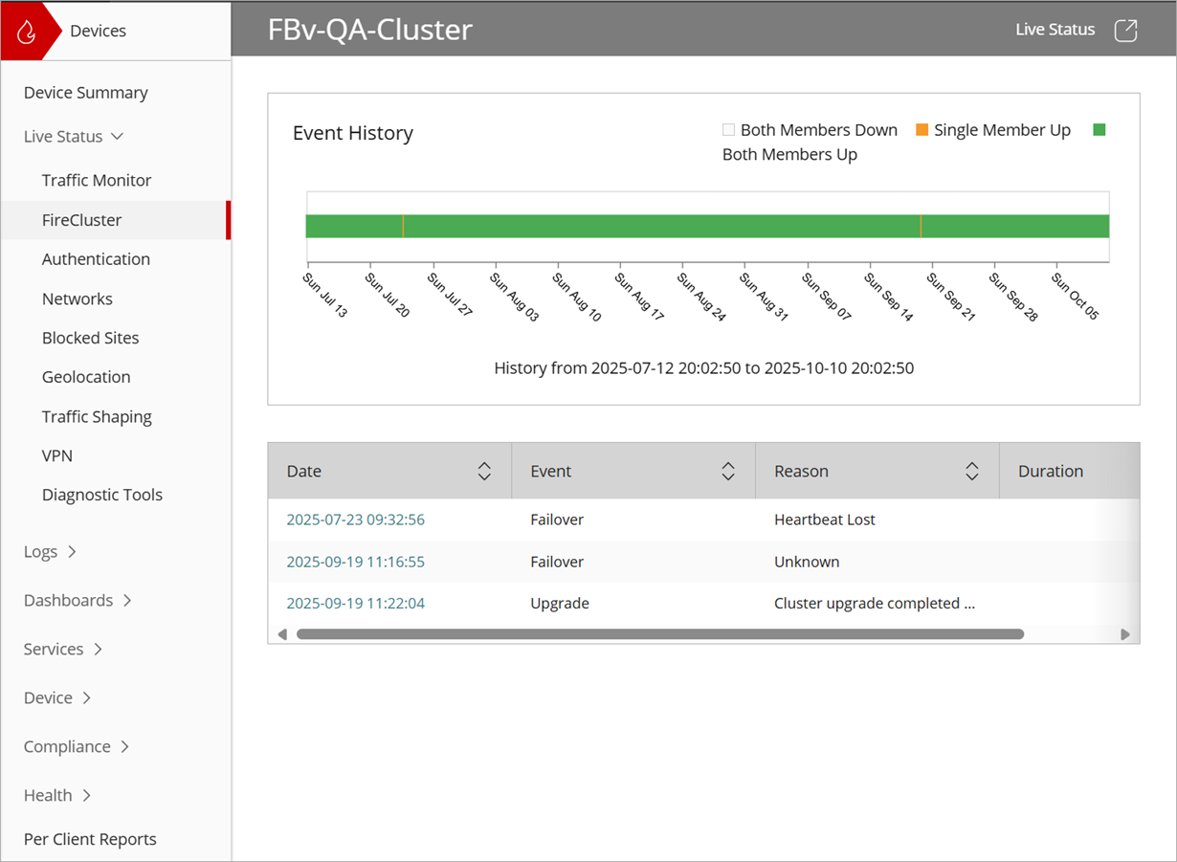The width and height of the screenshot is (1177, 862).
Task: Click the 2025-09-19 11:22:04 Upgrade link
Action: click(355, 604)
